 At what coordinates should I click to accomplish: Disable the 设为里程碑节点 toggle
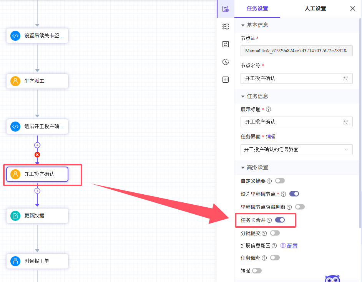coord(294,194)
